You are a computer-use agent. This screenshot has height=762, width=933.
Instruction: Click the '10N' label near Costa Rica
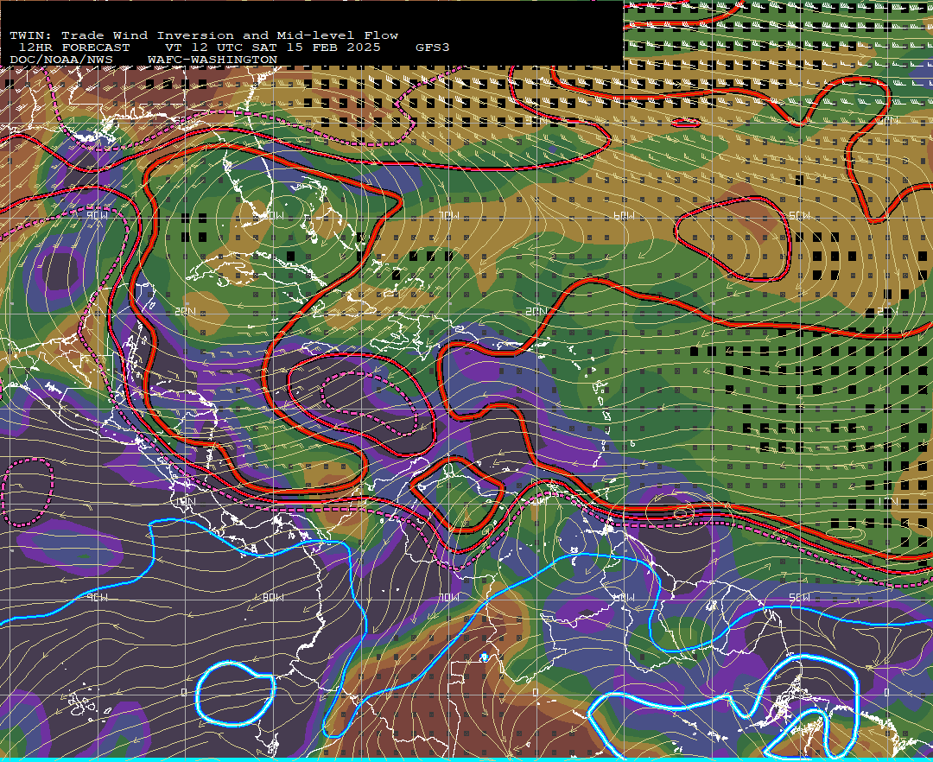point(187,502)
